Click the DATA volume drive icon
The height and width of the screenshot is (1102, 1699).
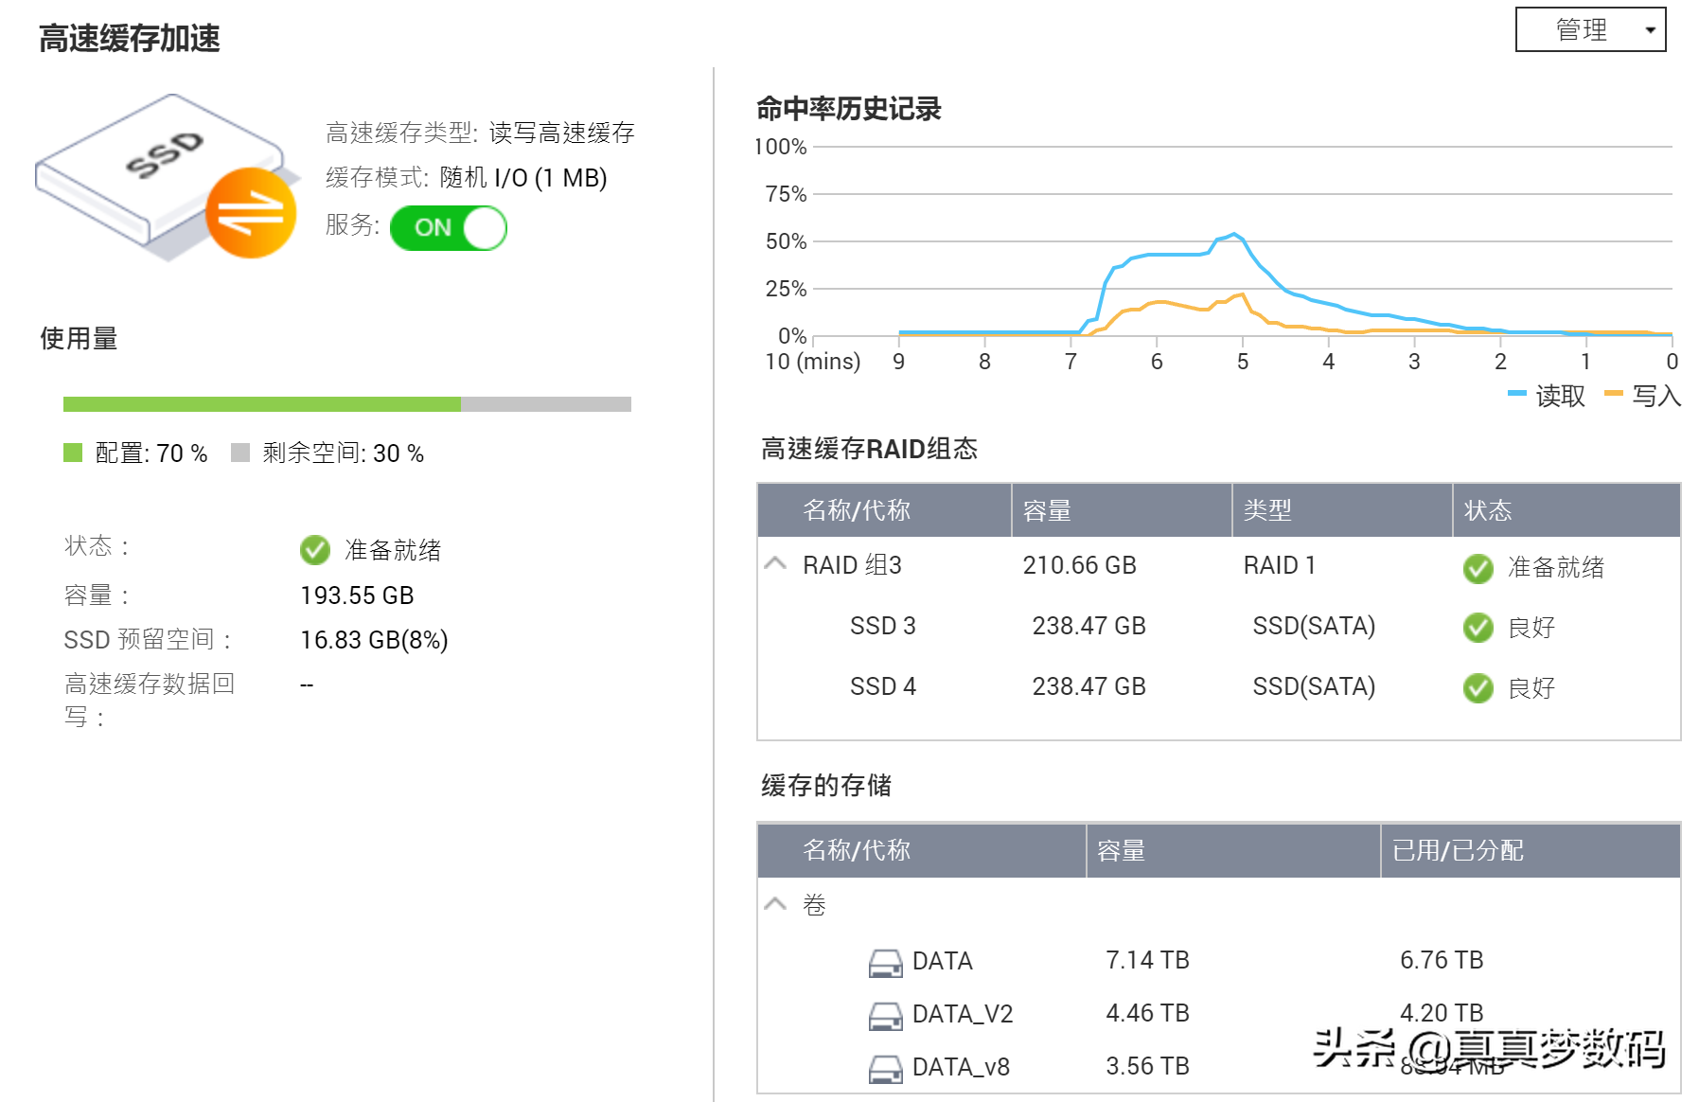(885, 963)
